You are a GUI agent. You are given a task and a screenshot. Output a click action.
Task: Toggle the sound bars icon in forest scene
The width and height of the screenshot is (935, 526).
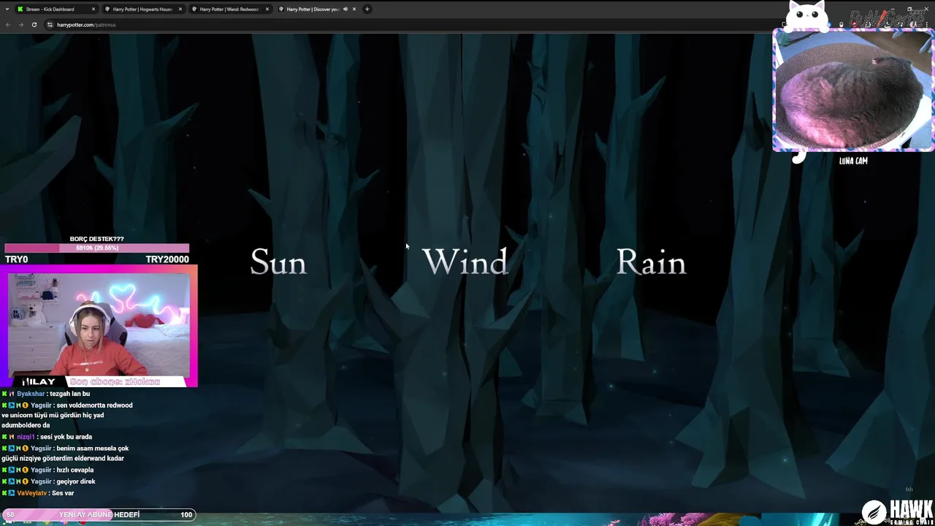909,489
